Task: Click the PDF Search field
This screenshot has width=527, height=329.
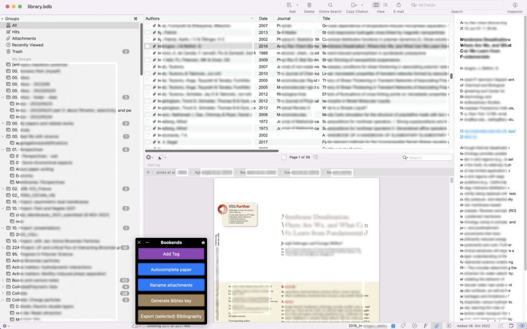Action: coord(427,158)
